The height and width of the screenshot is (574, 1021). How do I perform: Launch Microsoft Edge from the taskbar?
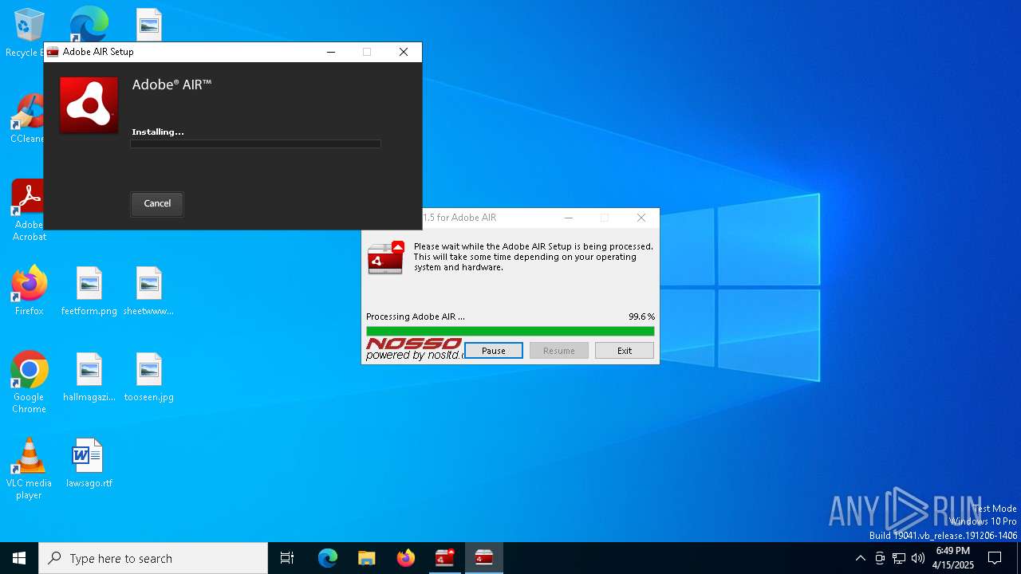(328, 558)
